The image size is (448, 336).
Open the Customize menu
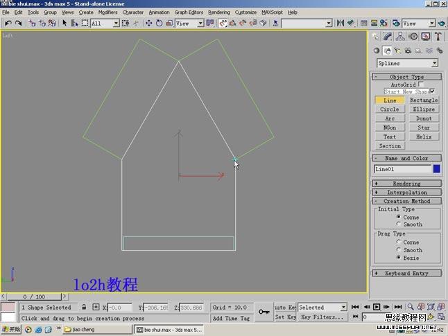[x=245, y=12]
